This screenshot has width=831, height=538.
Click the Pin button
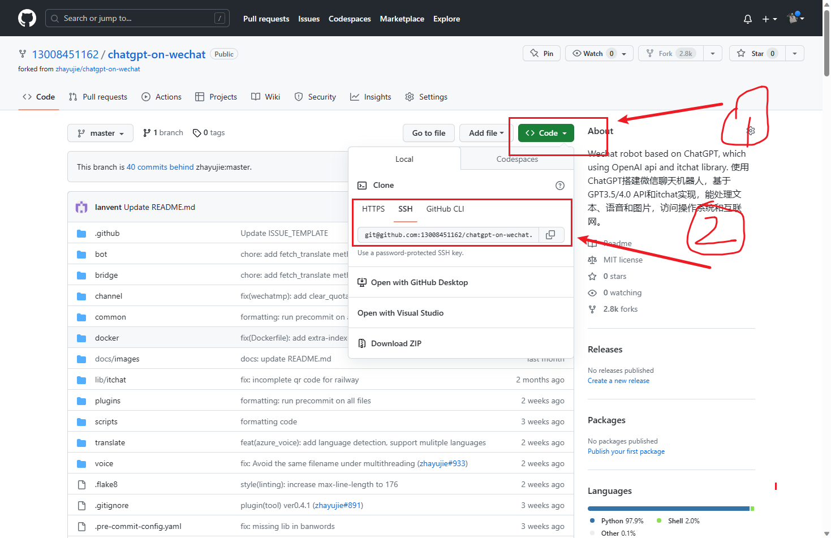click(x=542, y=53)
